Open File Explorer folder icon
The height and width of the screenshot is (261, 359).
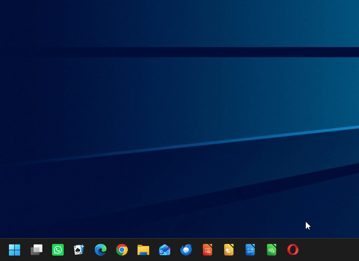click(143, 250)
